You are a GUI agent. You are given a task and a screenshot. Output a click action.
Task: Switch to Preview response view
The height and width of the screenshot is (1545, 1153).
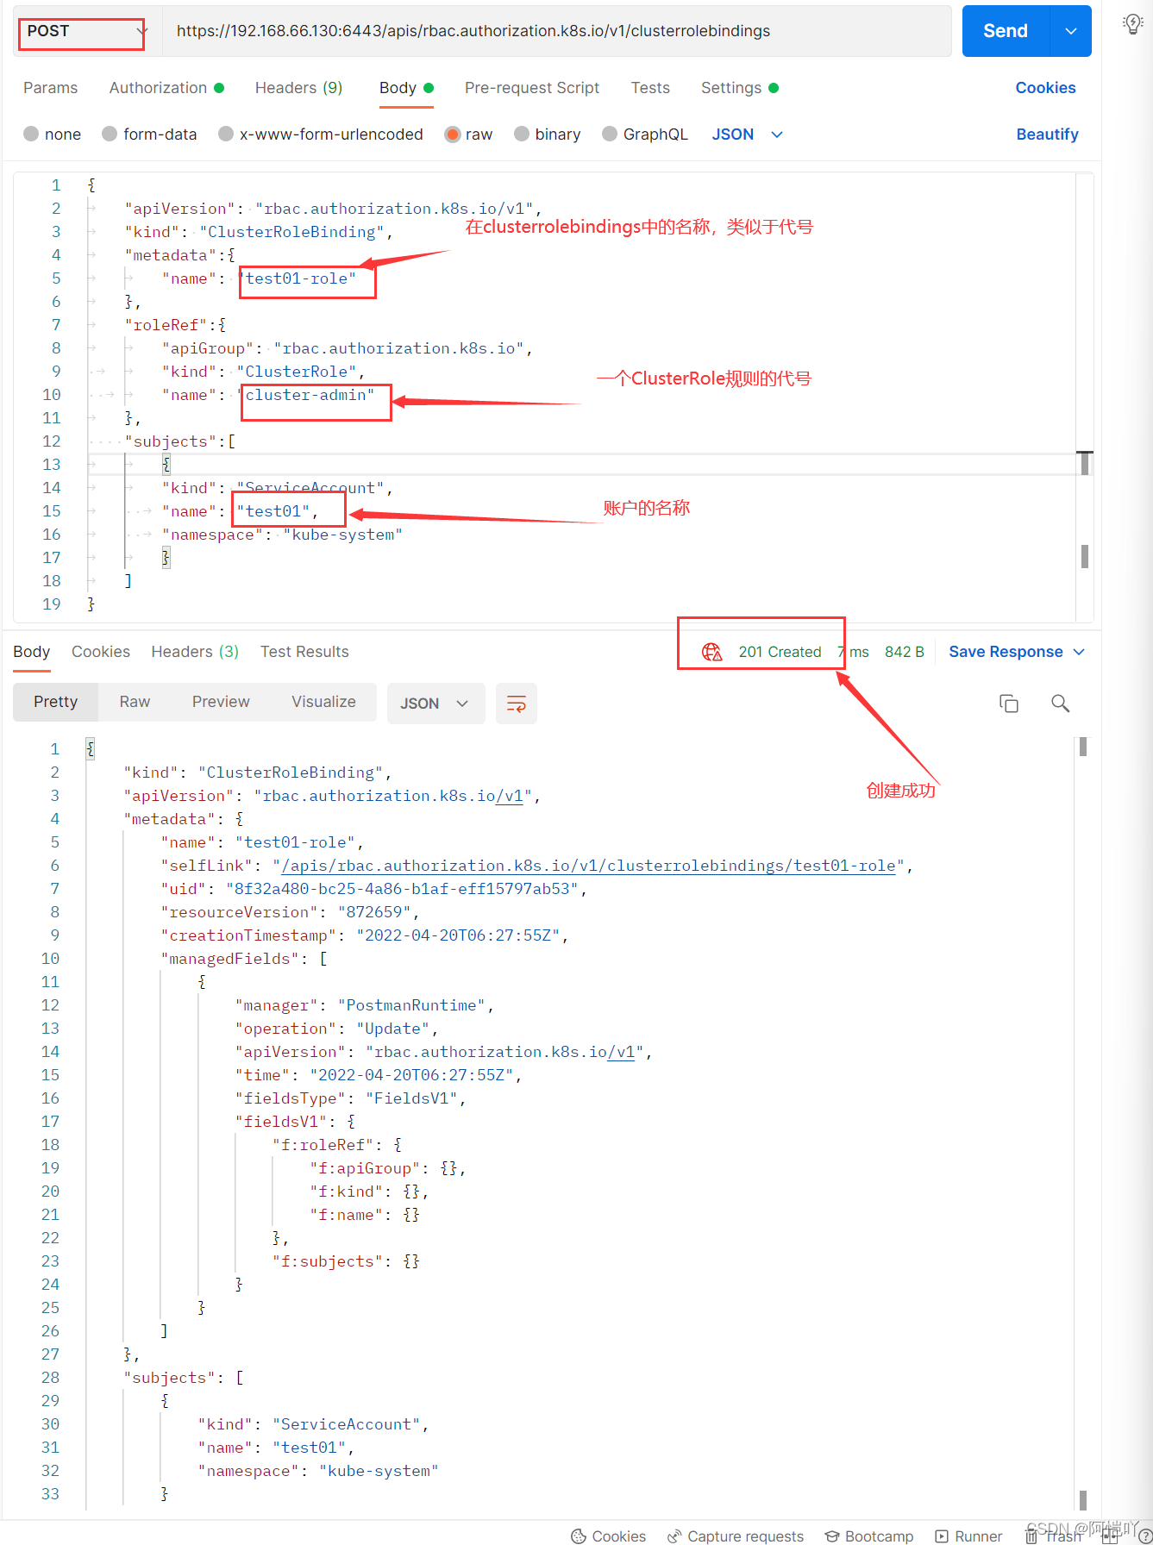click(221, 702)
